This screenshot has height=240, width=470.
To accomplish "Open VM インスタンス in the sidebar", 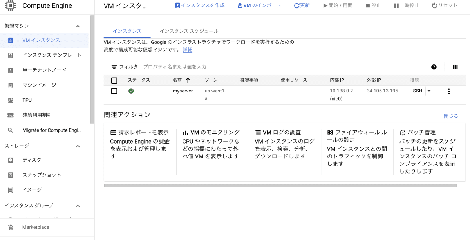I will (41, 40).
